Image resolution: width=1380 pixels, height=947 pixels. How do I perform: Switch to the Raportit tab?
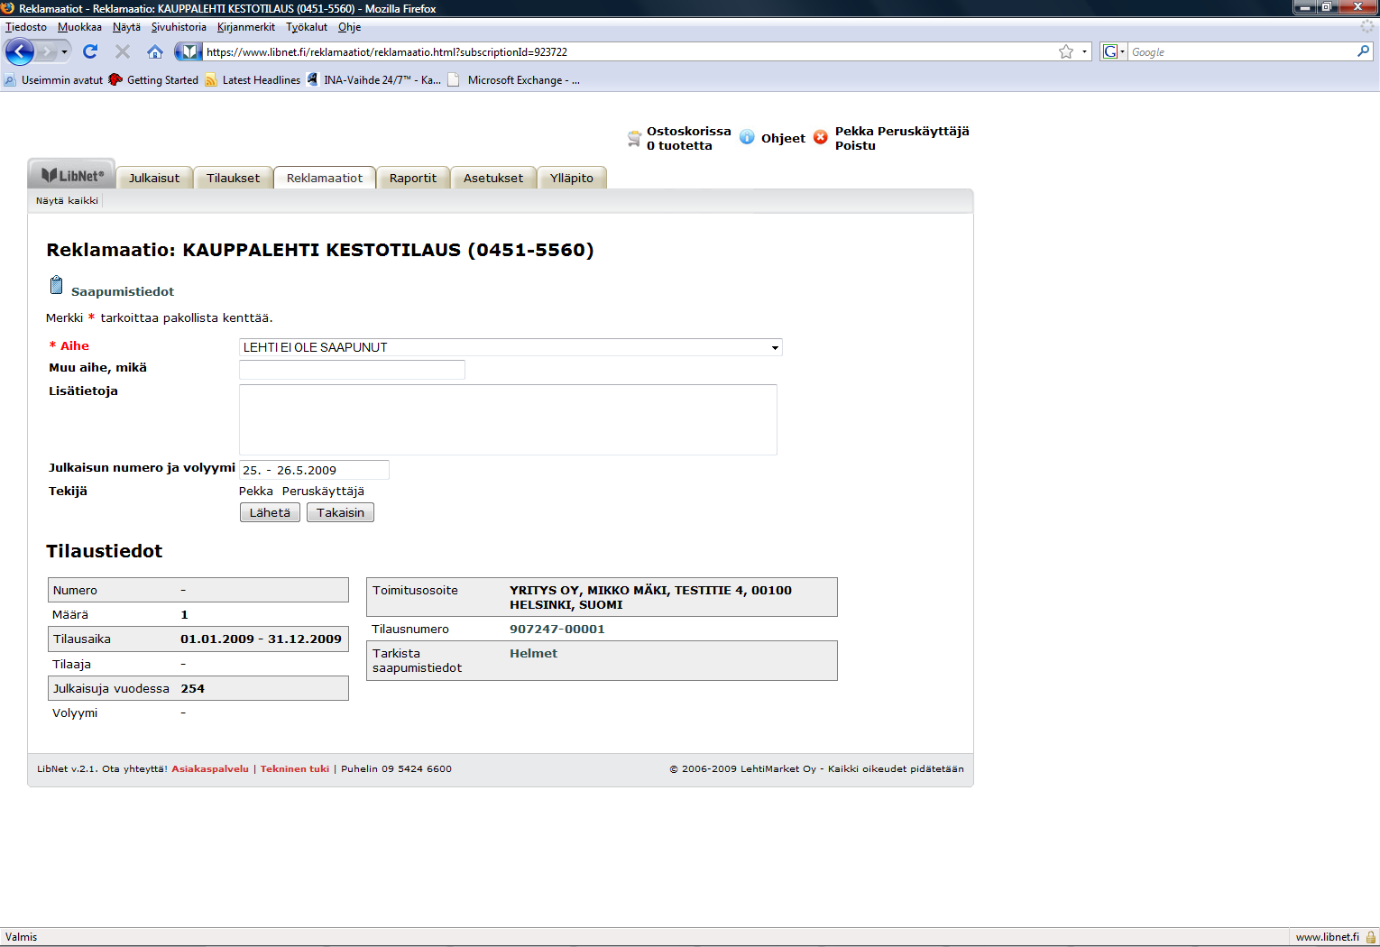pos(413,178)
